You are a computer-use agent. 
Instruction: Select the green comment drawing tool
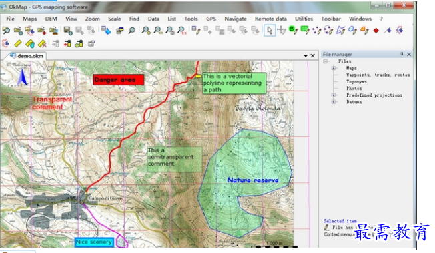[x=305, y=30]
